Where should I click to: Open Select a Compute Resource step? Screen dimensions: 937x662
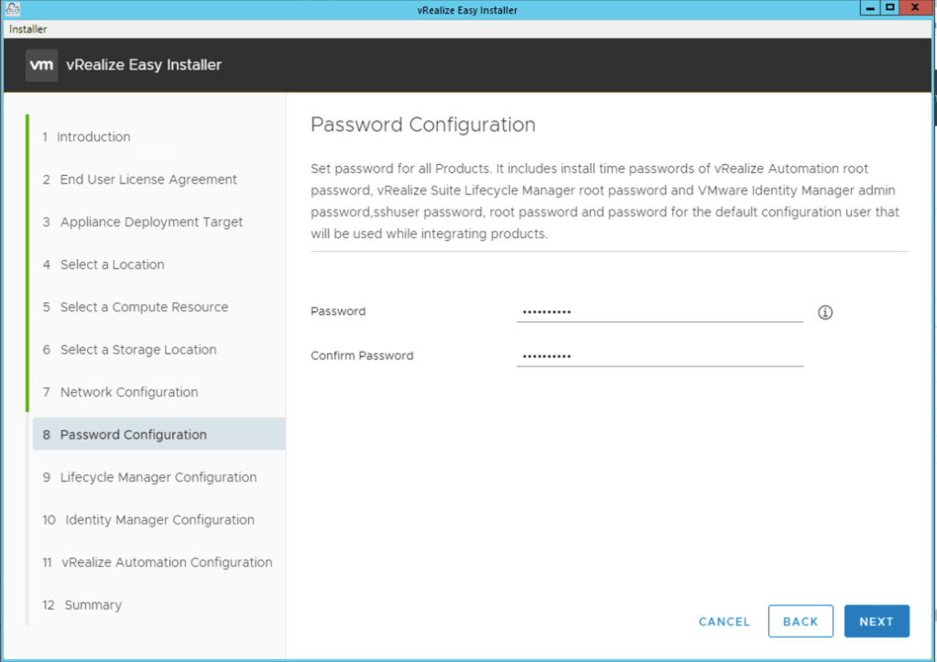point(144,308)
